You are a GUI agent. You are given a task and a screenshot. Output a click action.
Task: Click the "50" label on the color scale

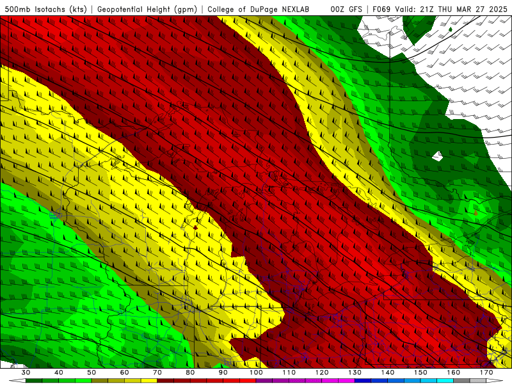[x=92, y=372]
